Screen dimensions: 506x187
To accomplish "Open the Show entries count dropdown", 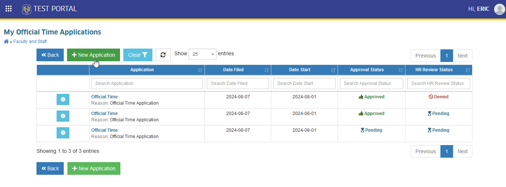I will tap(202, 54).
